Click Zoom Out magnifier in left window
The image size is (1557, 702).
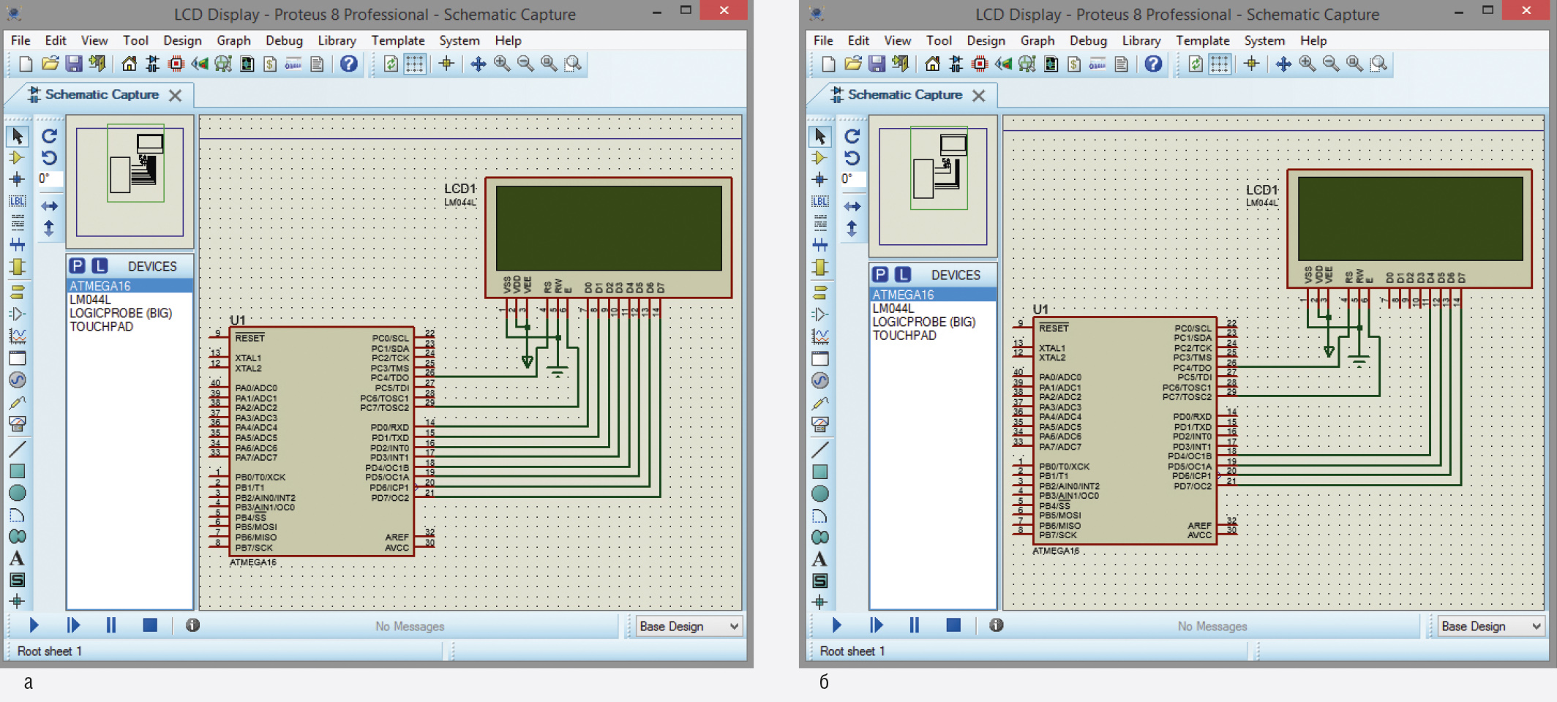(525, 64)
